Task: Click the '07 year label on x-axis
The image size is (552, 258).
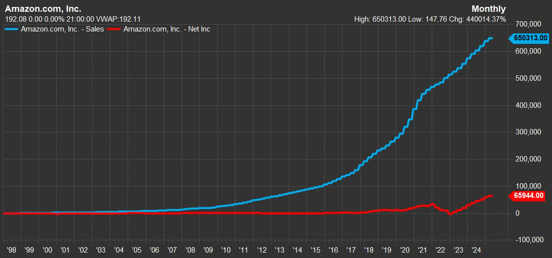Action: click(172, 251)
